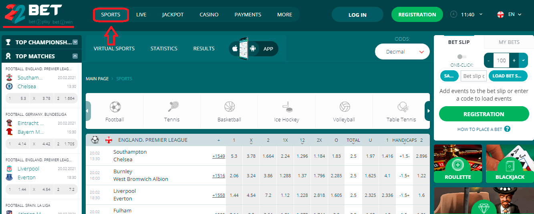Click the Top Championships trophy icon
The image size is (534, 214).
[8, 42]
